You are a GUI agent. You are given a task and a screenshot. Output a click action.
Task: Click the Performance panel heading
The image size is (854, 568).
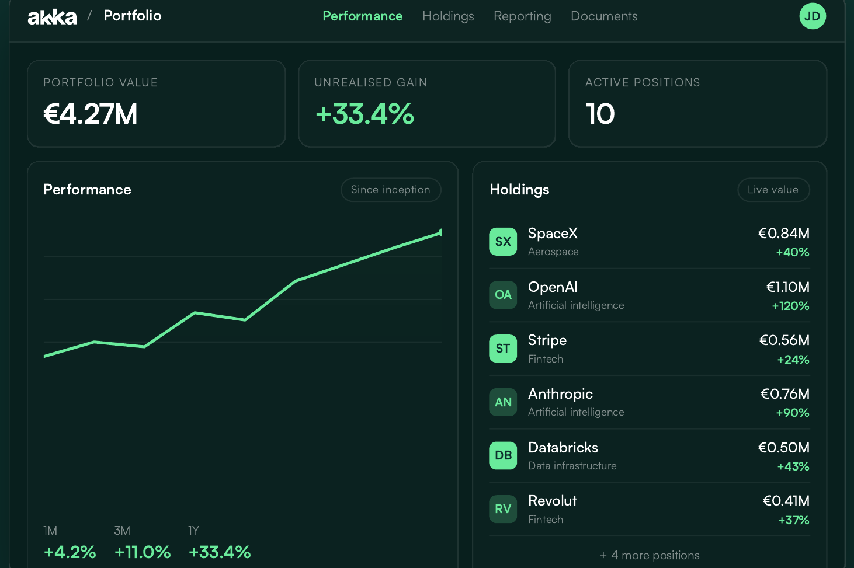click(x=87, y=190)
